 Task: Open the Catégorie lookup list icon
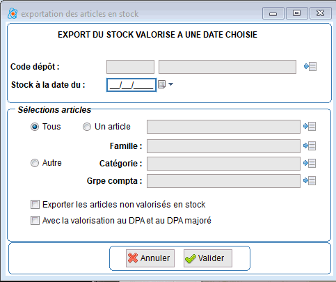310,164
